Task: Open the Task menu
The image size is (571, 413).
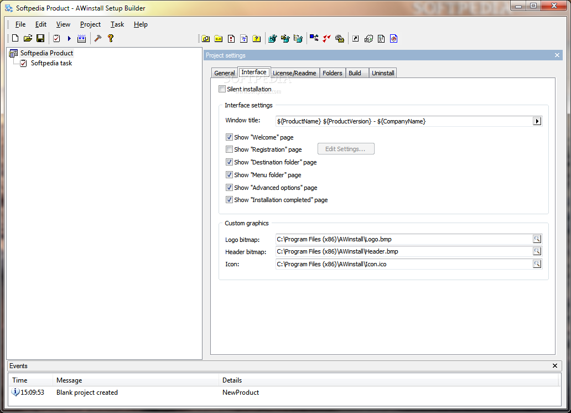Action: tap(117, 24)
